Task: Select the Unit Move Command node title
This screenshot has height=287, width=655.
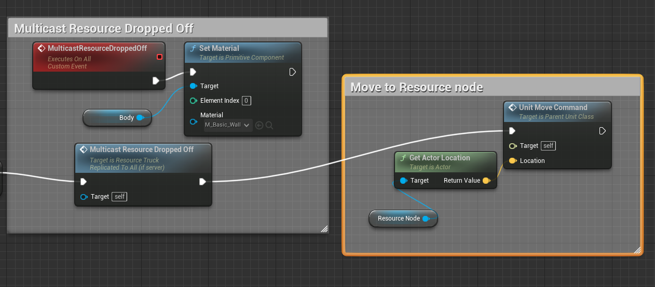Action: tap(553, 107)
